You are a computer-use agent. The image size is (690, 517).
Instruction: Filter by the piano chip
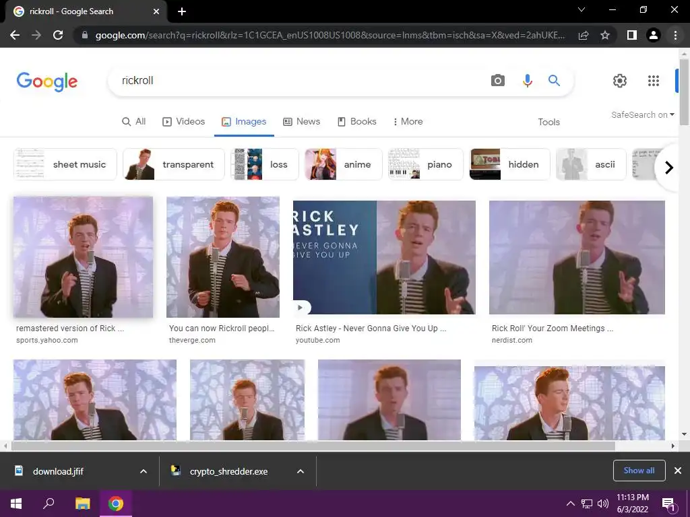coord(426,164)
